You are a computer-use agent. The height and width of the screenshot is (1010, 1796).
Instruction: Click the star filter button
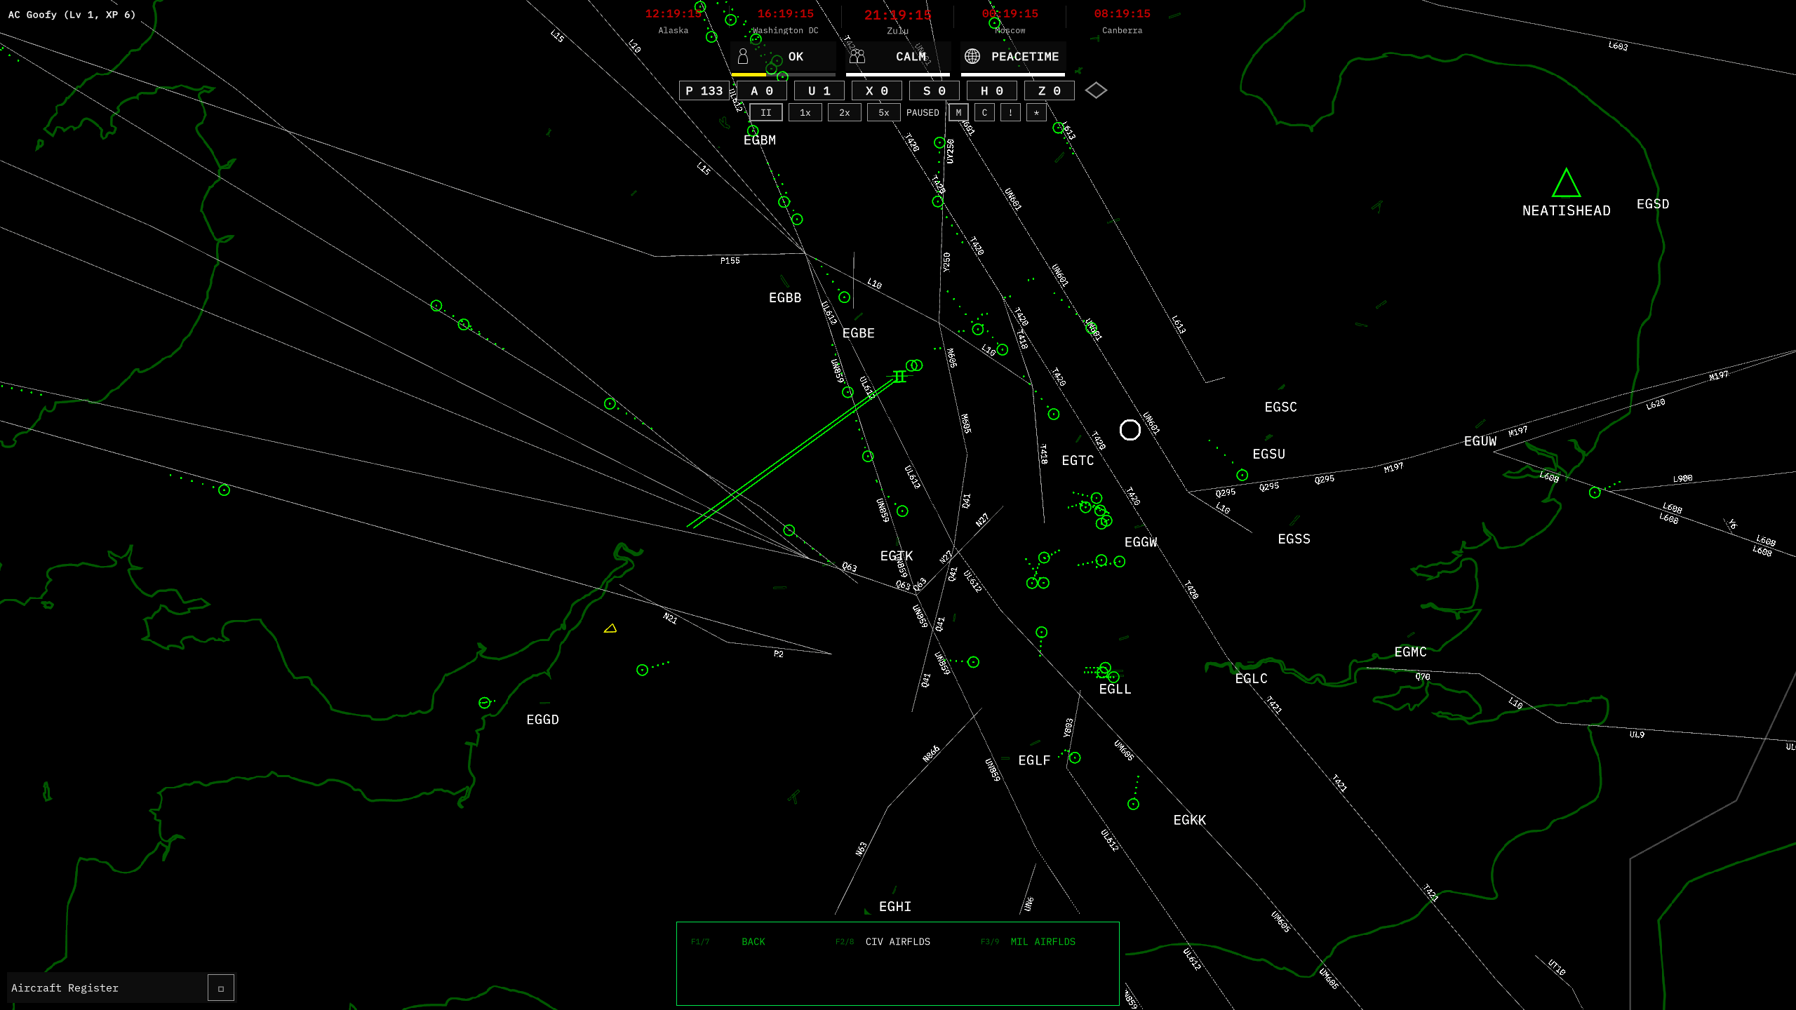[1036, 112]
